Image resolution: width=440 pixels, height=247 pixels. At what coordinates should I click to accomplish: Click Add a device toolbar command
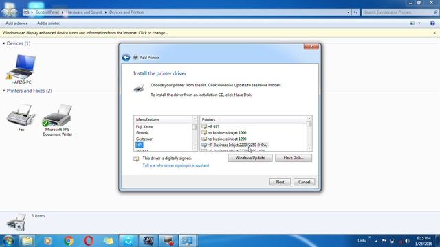(16, 23)
